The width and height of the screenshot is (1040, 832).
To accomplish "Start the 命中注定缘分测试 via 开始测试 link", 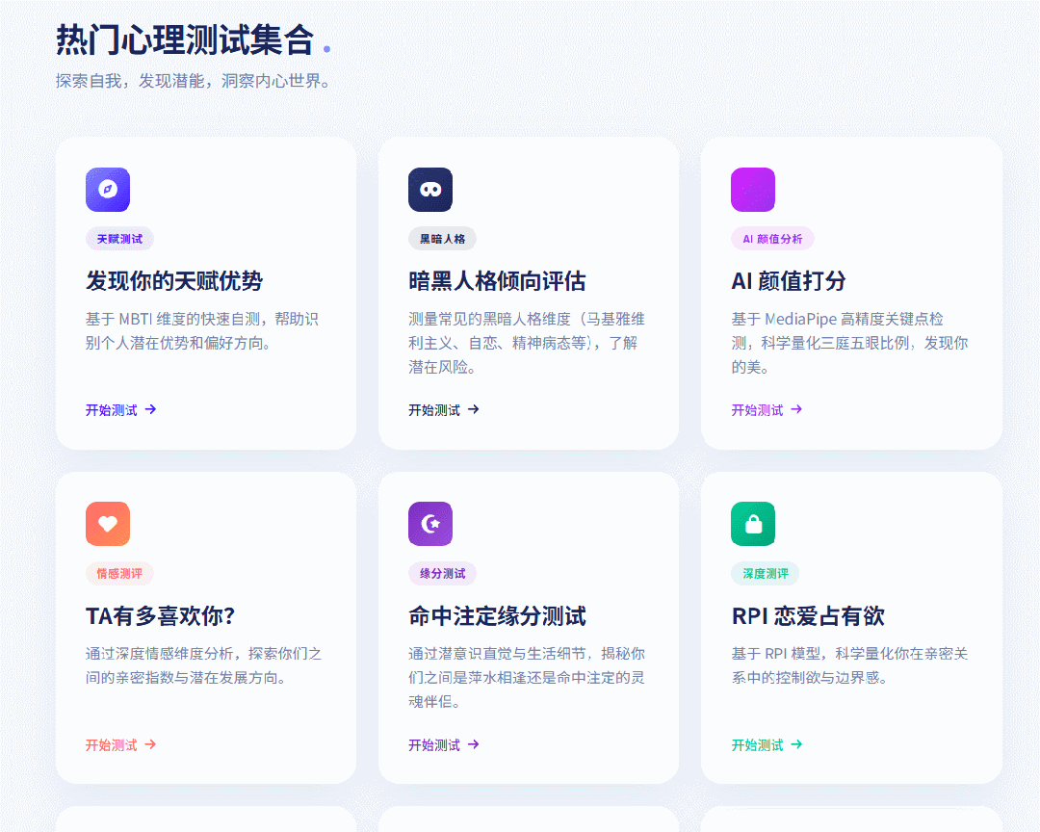I will tap(431, 744).
